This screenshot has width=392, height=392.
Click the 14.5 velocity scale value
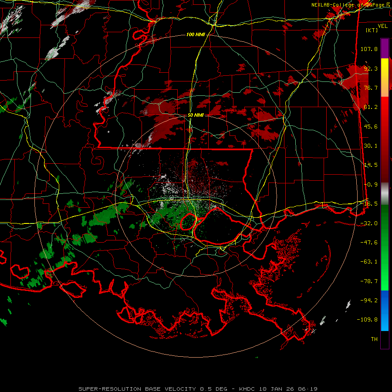click(x=371, y=165)
